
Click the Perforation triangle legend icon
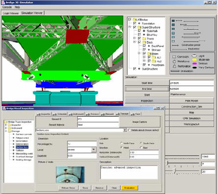click(174, 66)
